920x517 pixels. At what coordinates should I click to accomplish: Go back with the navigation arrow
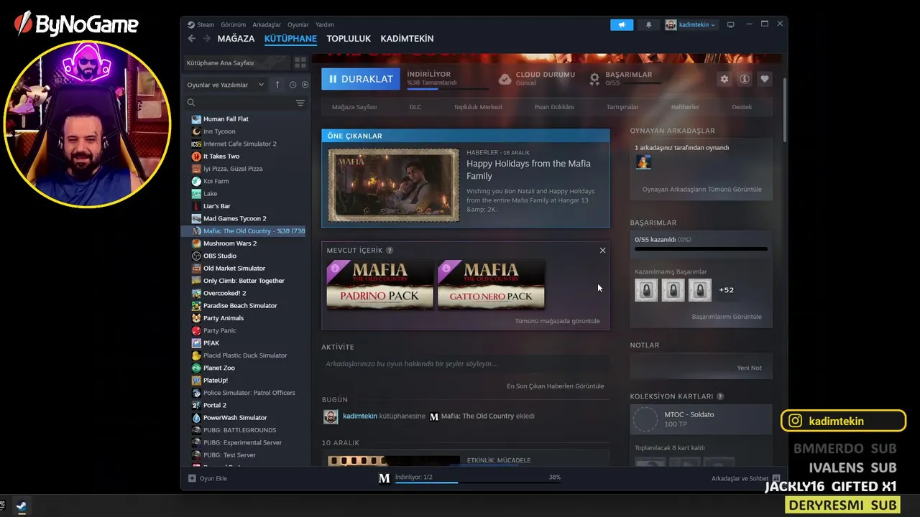[x=191, y=39]
